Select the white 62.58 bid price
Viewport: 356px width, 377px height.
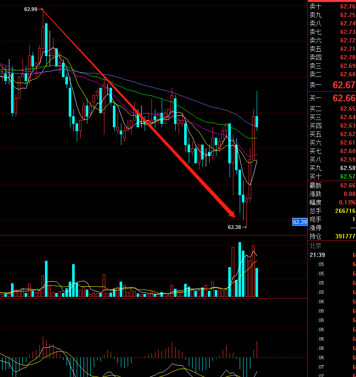tap(348, 168)
